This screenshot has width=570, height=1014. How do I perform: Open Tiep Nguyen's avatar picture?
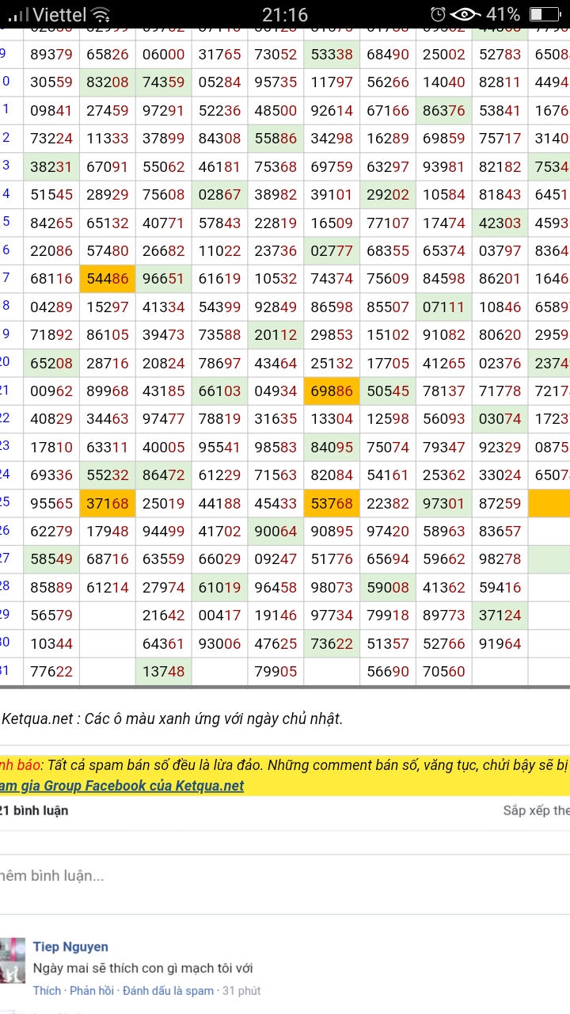point(13,960)
